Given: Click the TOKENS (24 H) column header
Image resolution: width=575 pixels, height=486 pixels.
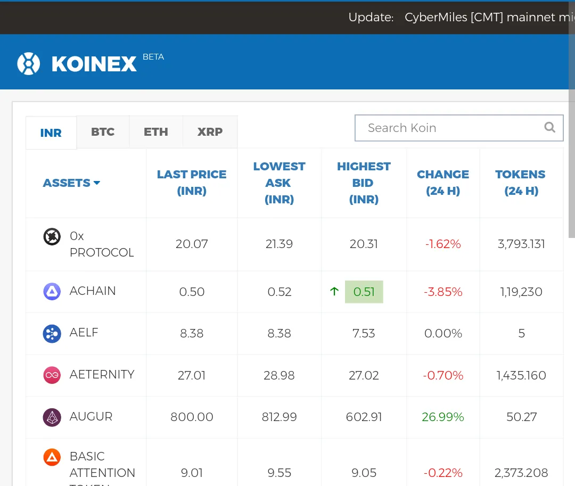Looking at the screenshot, I should [521, 183].
